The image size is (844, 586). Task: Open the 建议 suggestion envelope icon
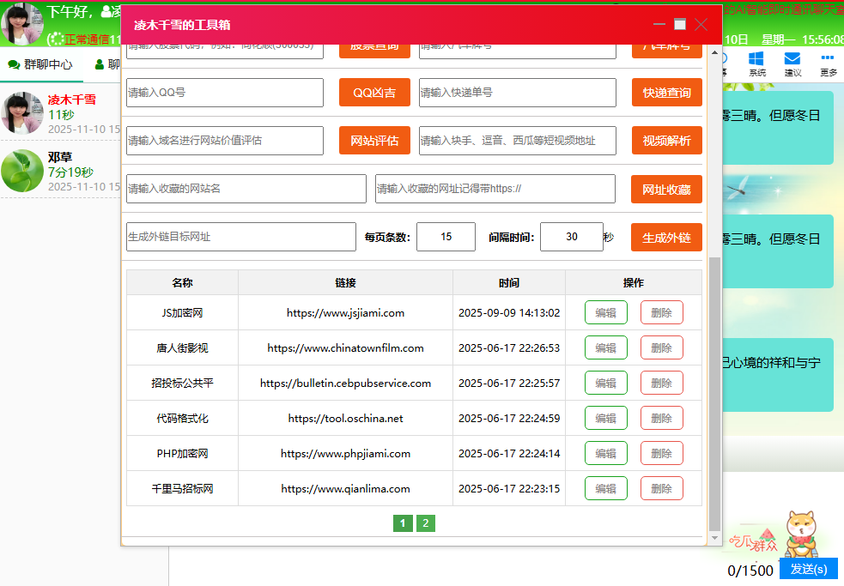pos(792,60)
